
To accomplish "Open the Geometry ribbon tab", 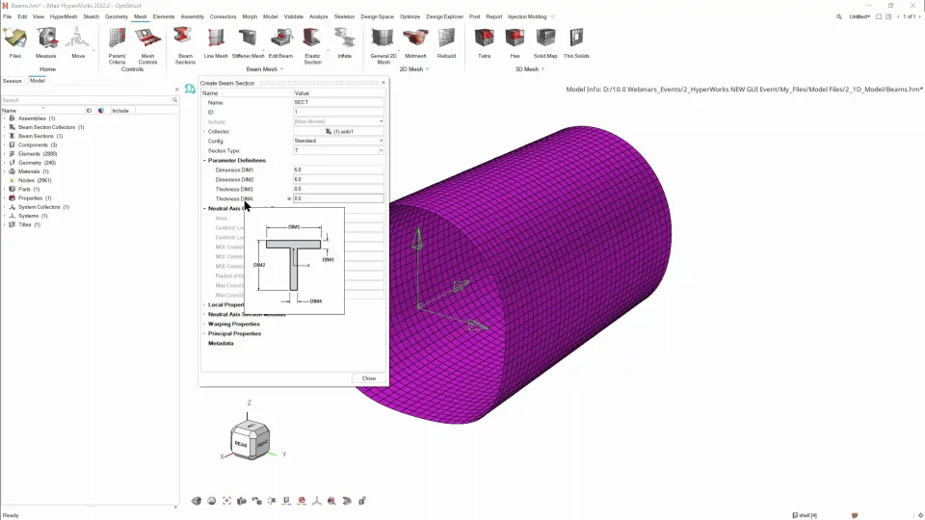I will (x=117, y=16).
